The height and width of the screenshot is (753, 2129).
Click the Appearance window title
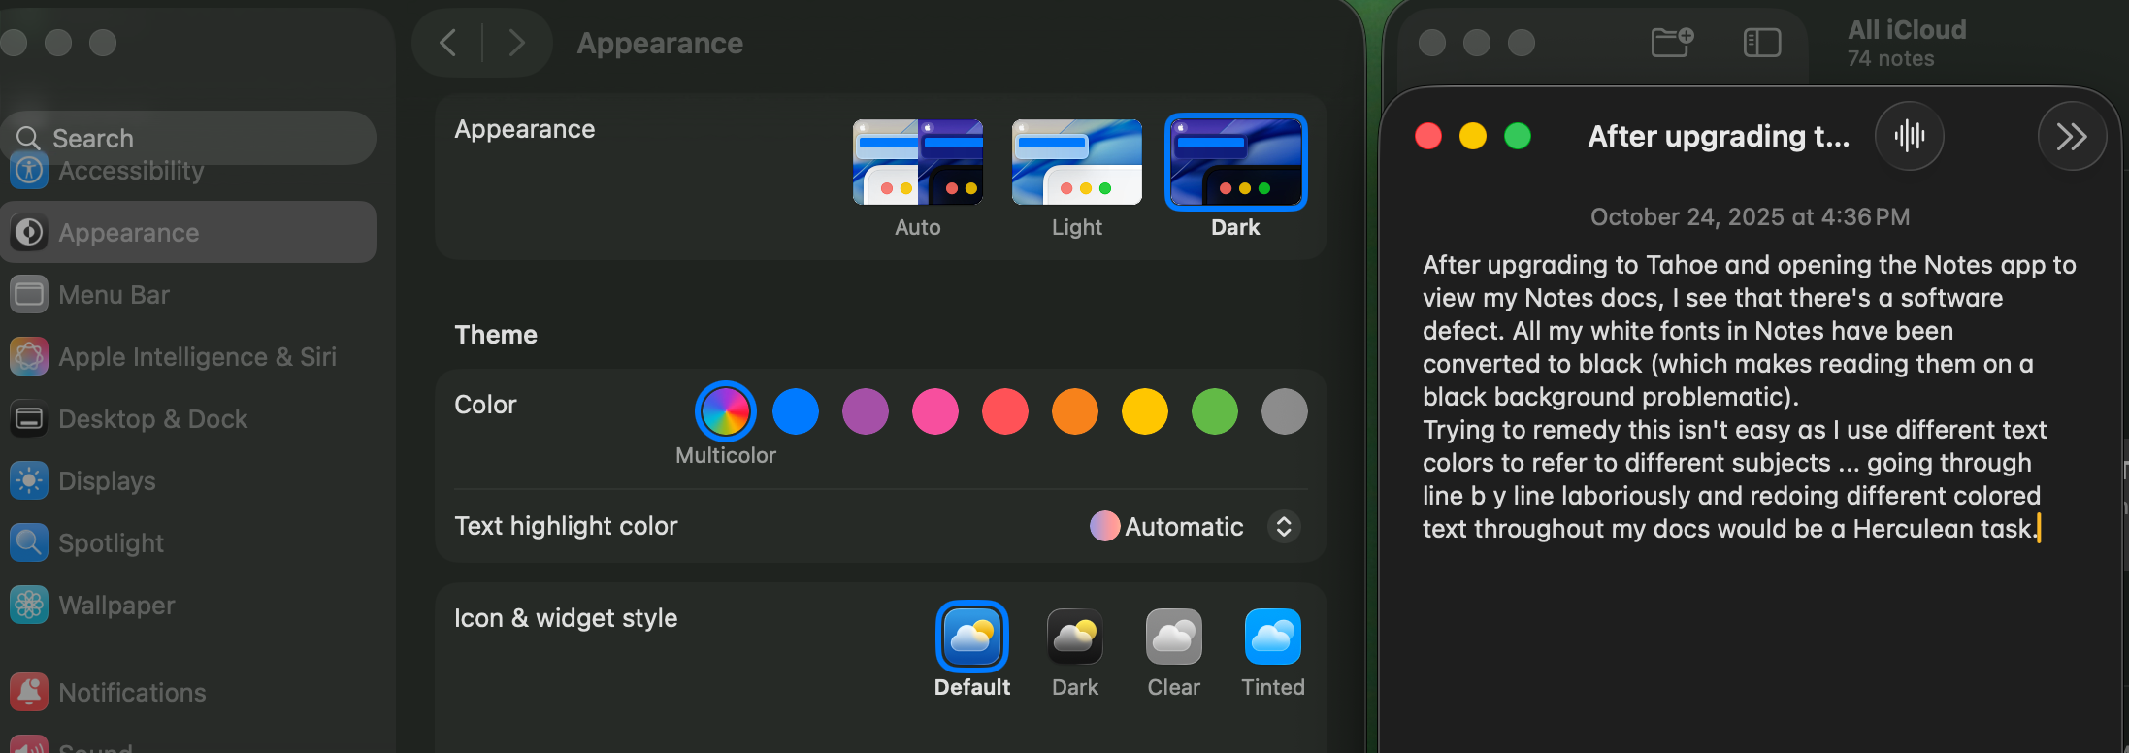click(x=660, y=44)
